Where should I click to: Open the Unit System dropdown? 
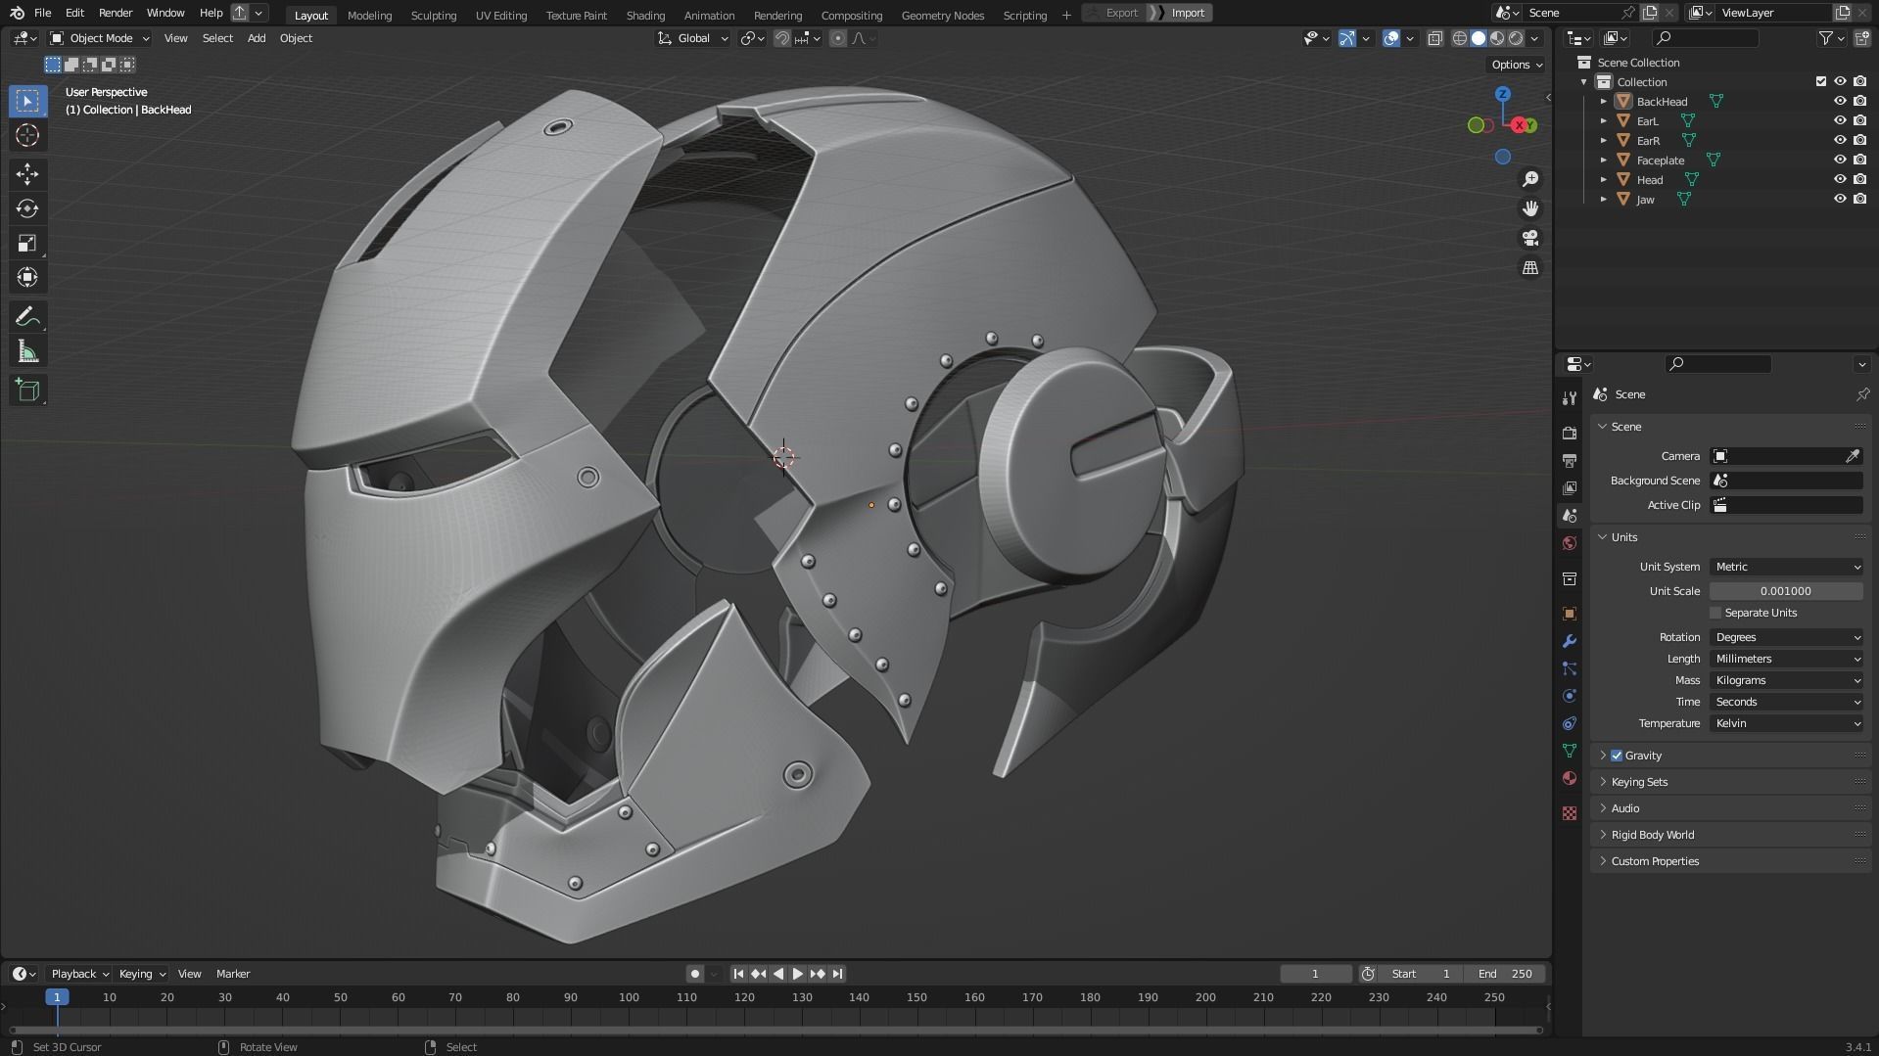[1787, 567]
